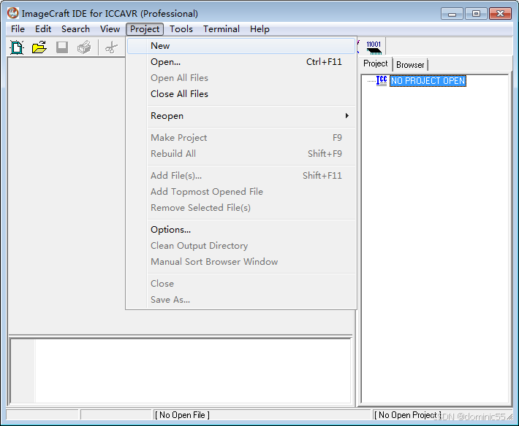
Task: Click inside the bottom output pane
Action: pos(181,371)
